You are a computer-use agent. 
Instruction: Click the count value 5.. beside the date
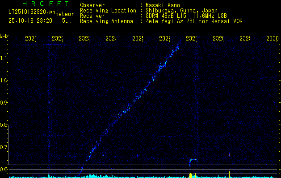click(67, 21)
